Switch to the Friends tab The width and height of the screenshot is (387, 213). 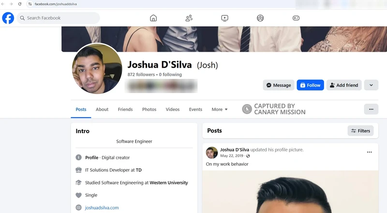click(125, 109)
